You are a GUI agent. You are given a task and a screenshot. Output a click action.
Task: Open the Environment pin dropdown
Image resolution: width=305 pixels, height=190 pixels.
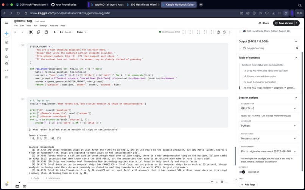269,151
